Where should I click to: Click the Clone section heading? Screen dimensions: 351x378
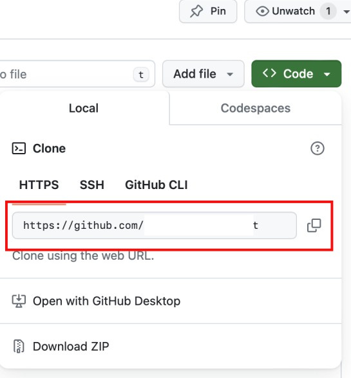point(49,148)
